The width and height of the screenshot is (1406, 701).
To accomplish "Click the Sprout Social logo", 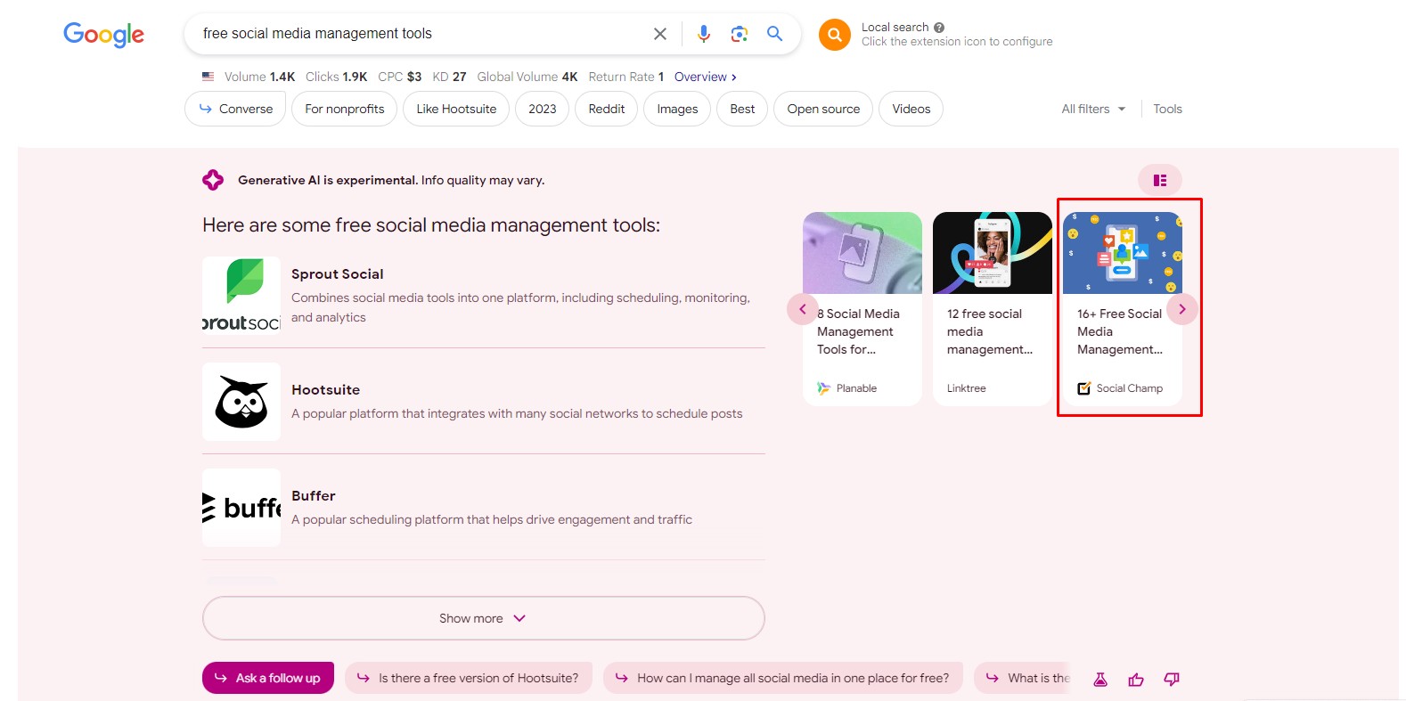I will click(241, 296).
